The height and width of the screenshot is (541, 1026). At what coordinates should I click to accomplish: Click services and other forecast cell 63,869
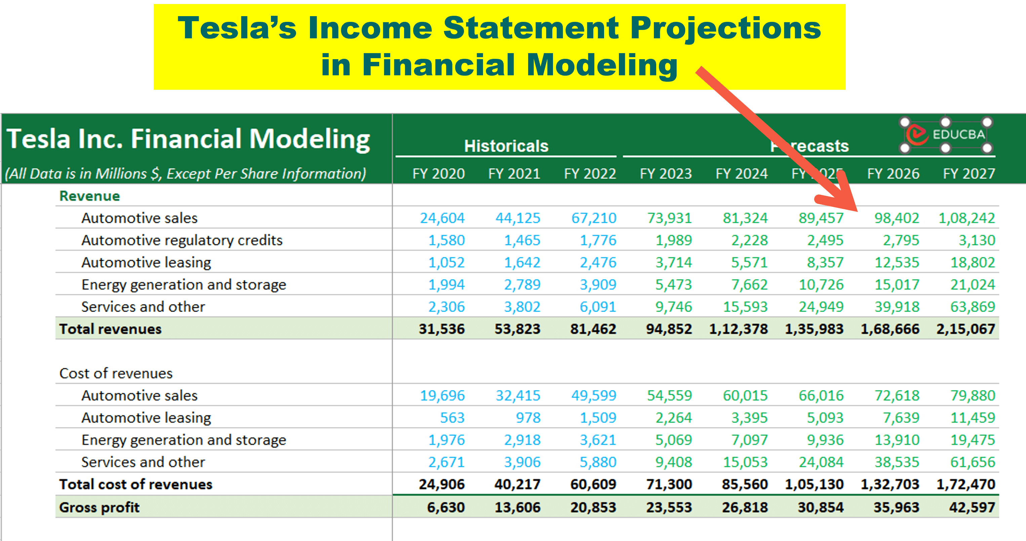pos(973,307)
